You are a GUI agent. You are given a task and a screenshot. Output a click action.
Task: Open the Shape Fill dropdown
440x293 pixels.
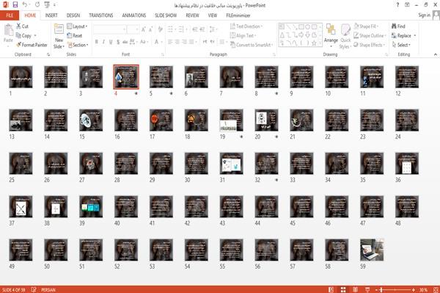coord(366,26)
